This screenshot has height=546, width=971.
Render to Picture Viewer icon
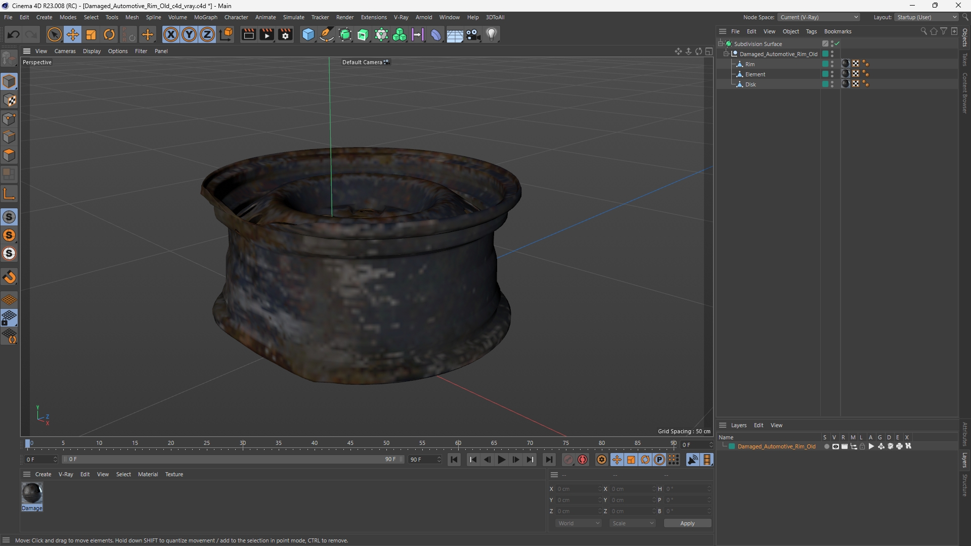(x=267, y=34)
